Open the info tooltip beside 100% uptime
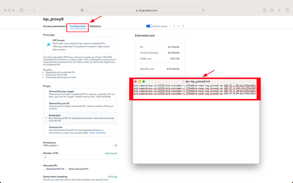 point(59,145)
